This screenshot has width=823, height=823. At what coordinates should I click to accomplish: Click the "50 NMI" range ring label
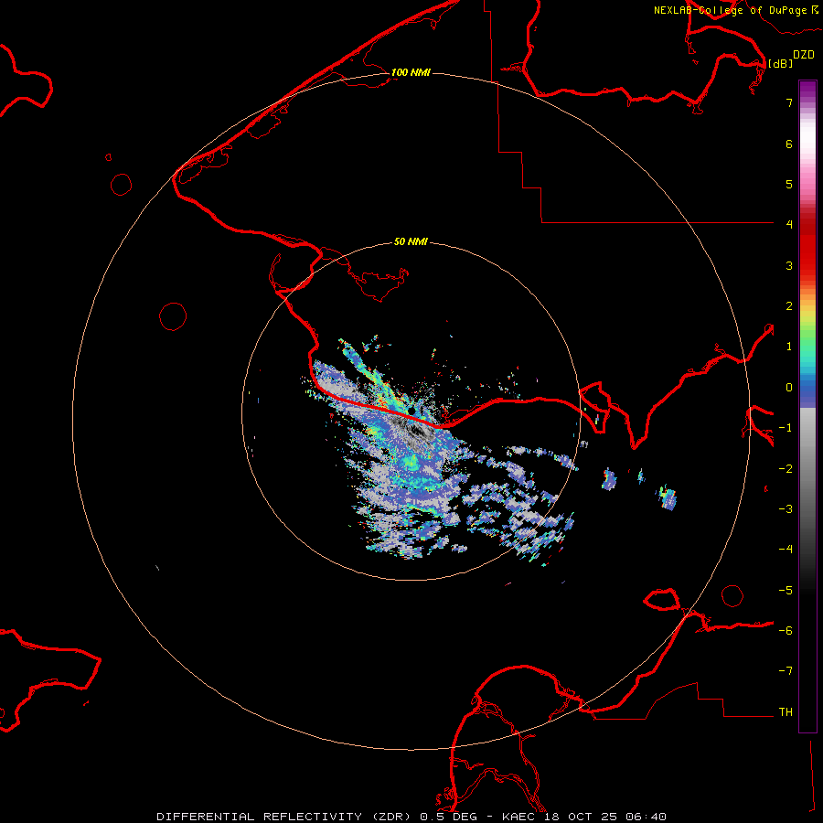click(x=411, y=241)
